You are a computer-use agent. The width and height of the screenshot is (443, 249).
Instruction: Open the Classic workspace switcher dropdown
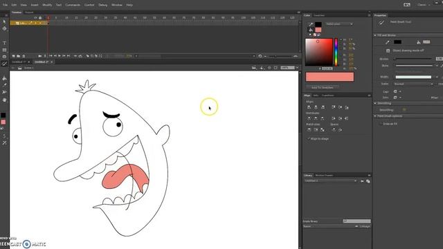point(424,5)
